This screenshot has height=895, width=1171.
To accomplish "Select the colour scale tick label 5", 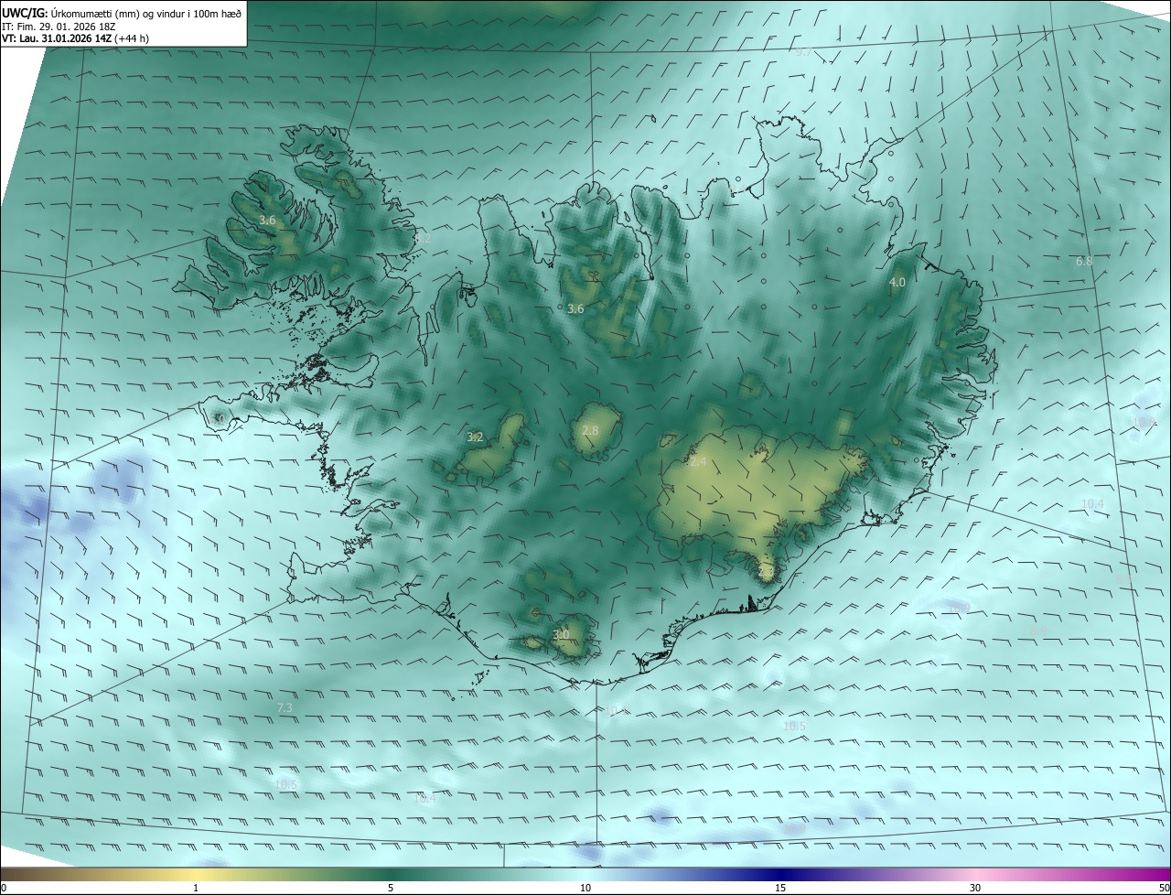I will 391,888.
